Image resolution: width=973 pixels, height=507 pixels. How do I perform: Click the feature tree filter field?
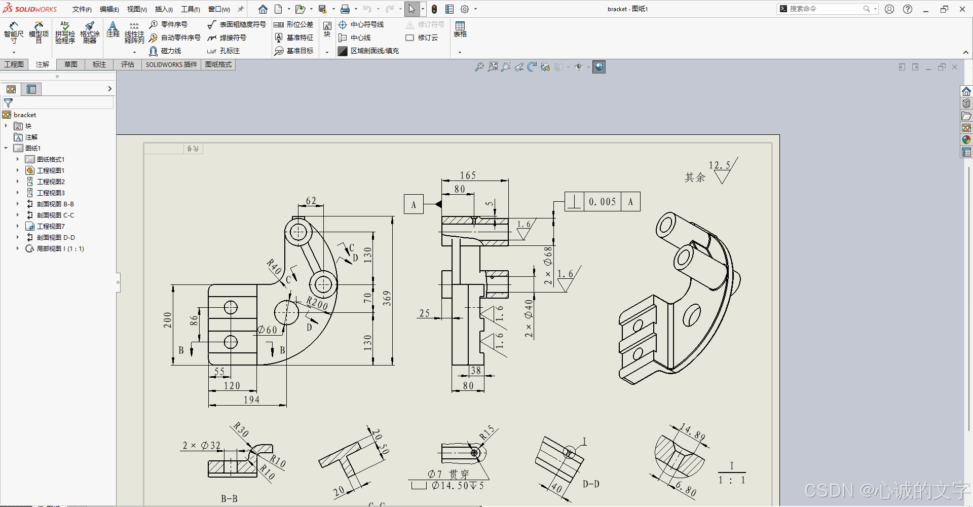[x=58, y=102]
